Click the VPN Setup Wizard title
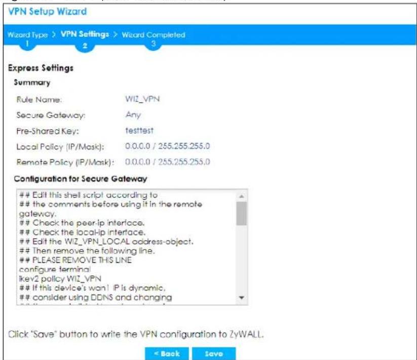This screenshot has width=417, height=360. (47, 12)
